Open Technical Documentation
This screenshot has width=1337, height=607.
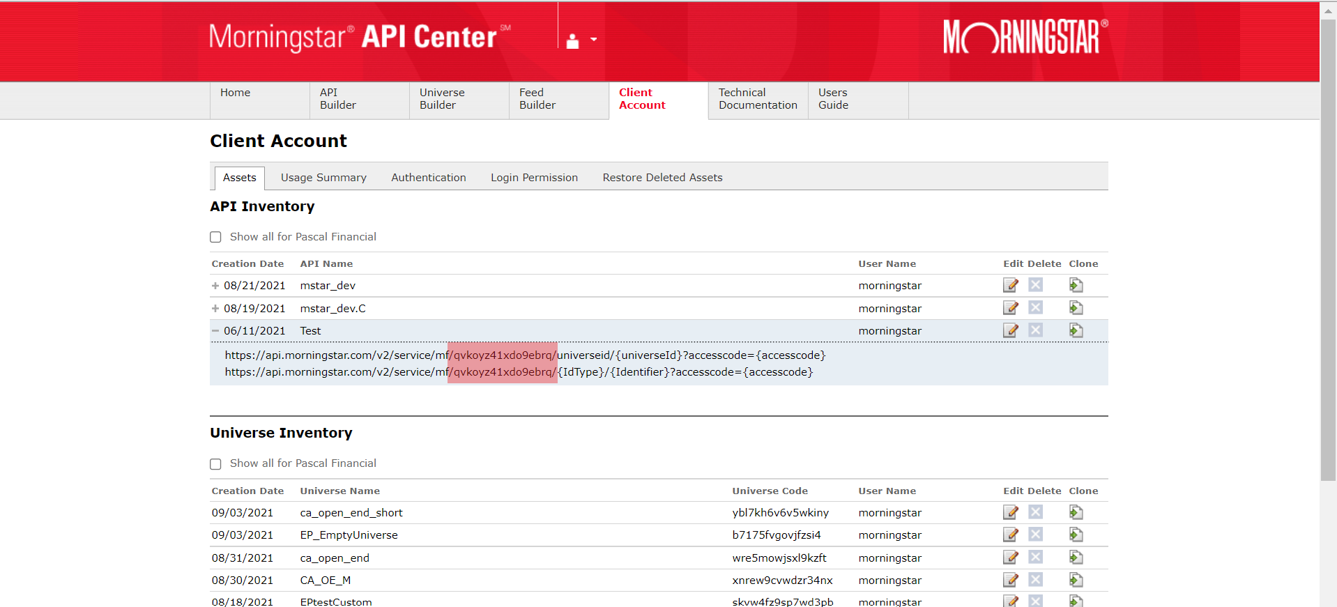pos(758,100)
